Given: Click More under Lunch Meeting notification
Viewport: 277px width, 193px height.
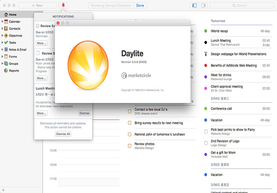Looking at the screenshot, I should pos(41,113).
